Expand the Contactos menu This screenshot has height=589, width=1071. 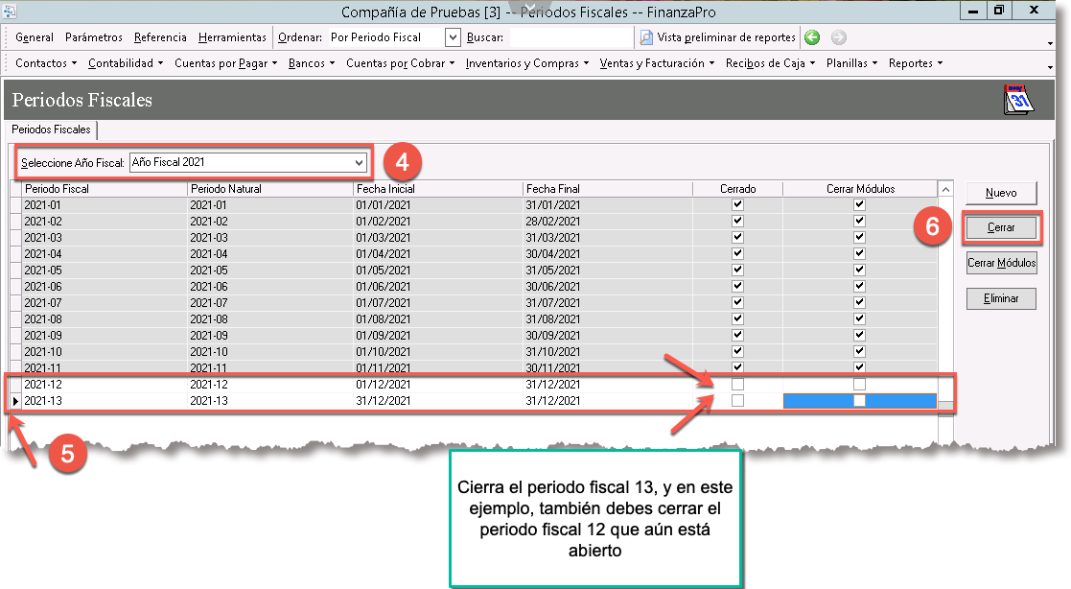46,63
